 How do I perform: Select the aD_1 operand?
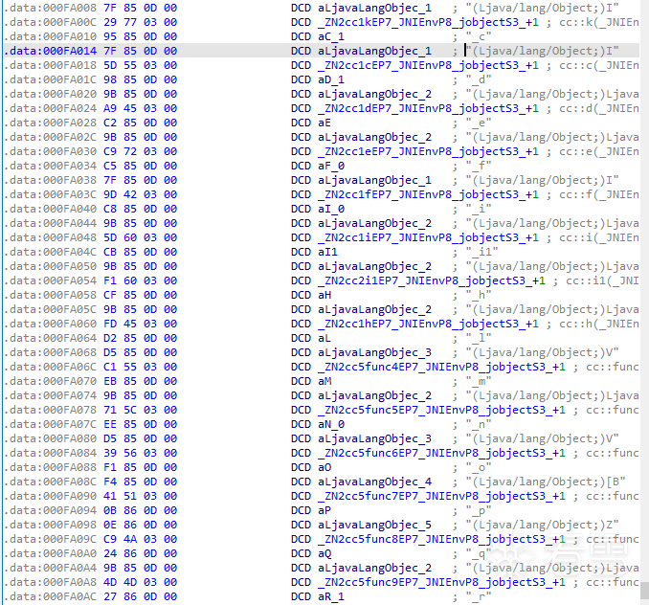(331, 79)
